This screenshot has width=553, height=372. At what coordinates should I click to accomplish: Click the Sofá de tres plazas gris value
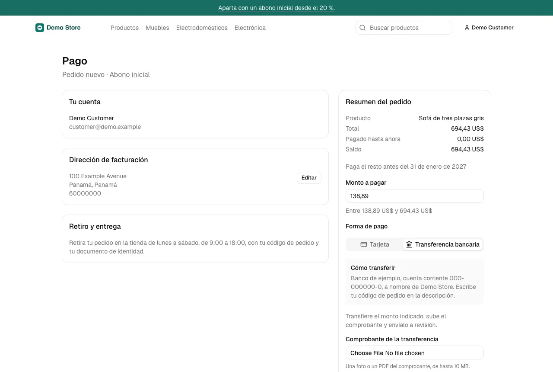[451, 118]
